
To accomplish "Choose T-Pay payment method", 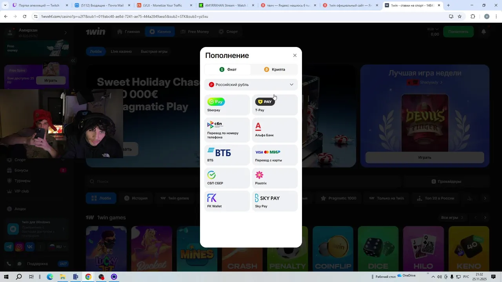I will tap(275, 105).
